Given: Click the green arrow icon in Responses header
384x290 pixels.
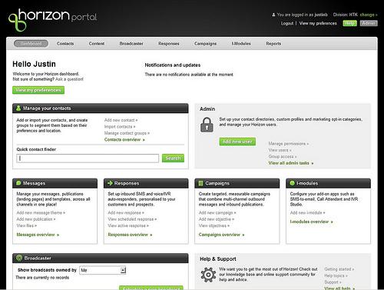Looking at the screenshot, I should [x=110, y=183].
